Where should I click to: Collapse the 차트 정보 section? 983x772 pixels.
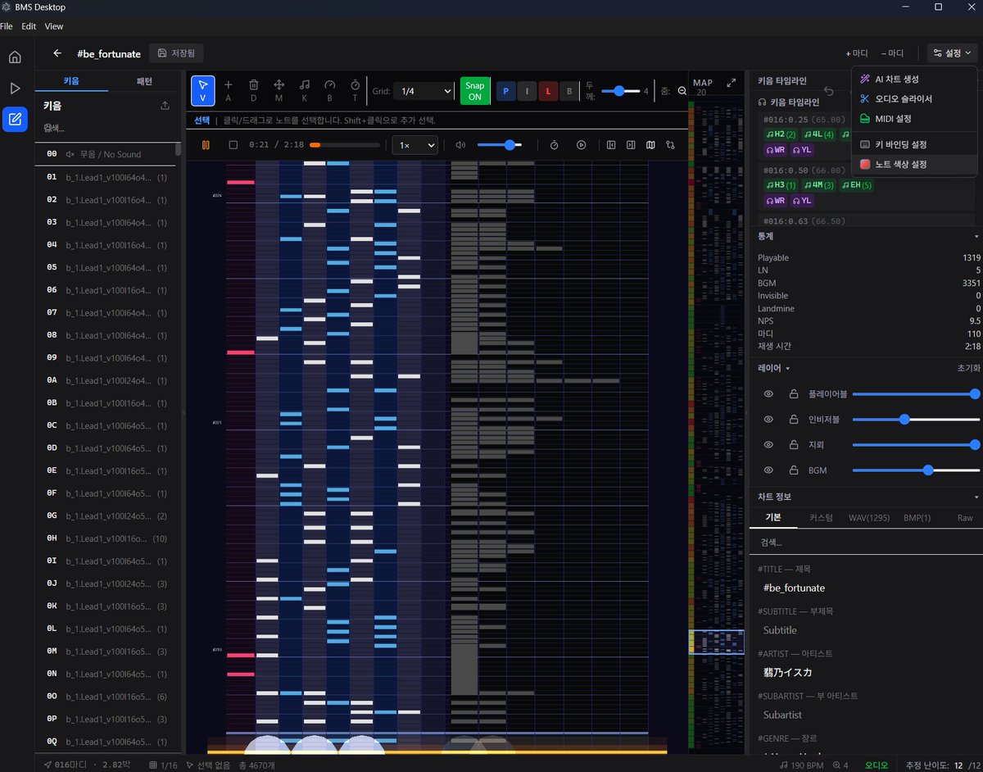[976, 497]
